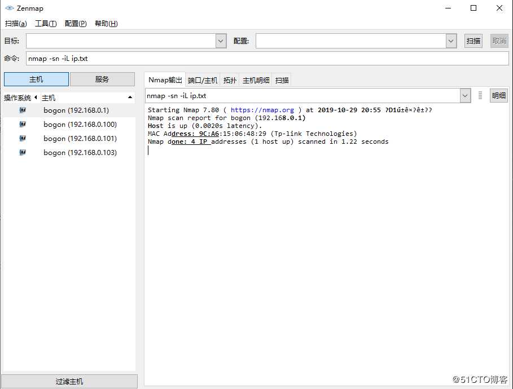Click the 明细 details button

498,95
